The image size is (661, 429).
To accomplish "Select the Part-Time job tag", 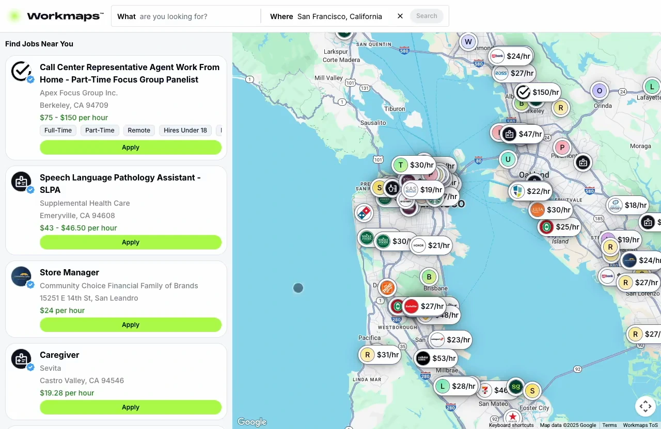I will [x=100, y=130].
